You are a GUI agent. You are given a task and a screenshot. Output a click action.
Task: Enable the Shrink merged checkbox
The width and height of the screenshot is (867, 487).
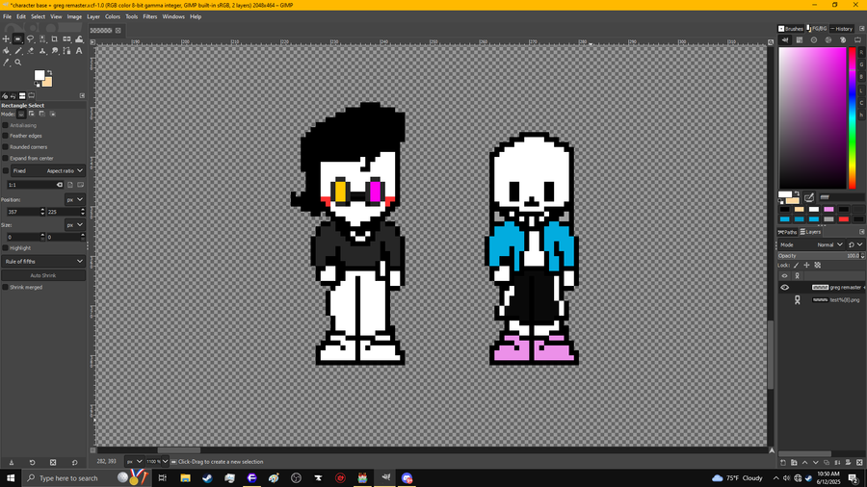tap(6, 287)
